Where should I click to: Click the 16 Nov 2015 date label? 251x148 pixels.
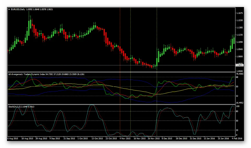(x=140, y=138)
